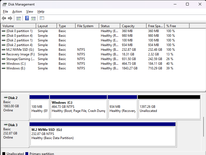Click the '1863.00 GB' size under Disk 2

pyautogui.click(x=11, y=106)
